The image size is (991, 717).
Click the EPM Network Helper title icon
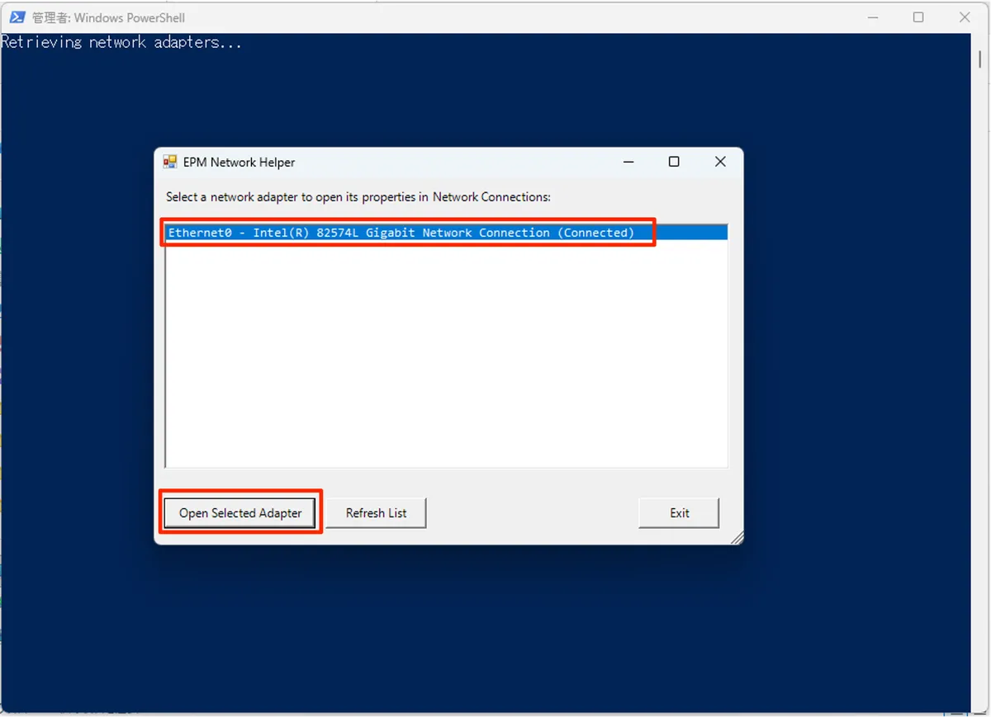(170, 162)
